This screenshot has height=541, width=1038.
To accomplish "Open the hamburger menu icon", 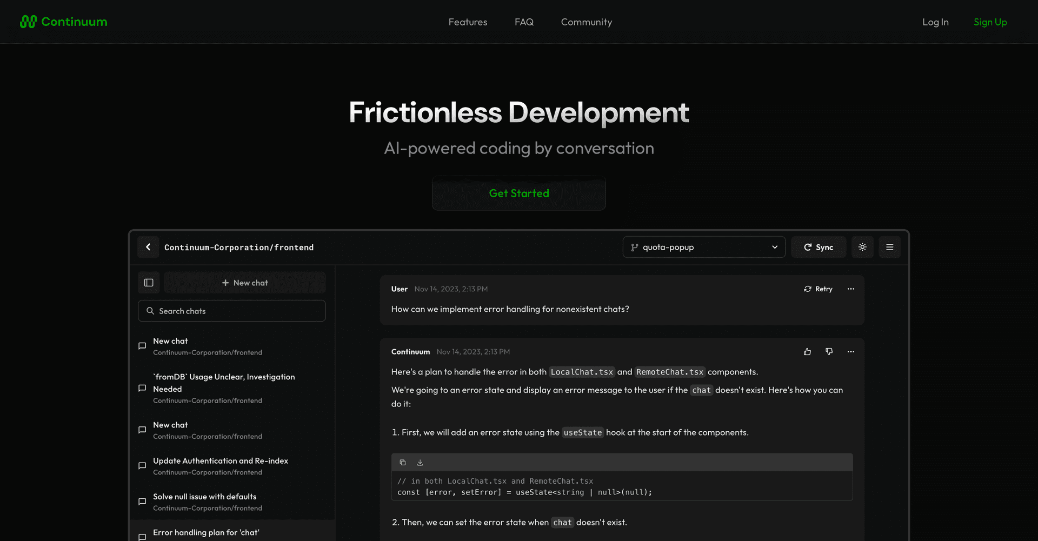I will coord(889,247).
